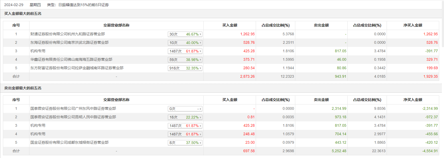
Task: Click arrow icon beside 10次 40.00%
Action: pos(200,43)
